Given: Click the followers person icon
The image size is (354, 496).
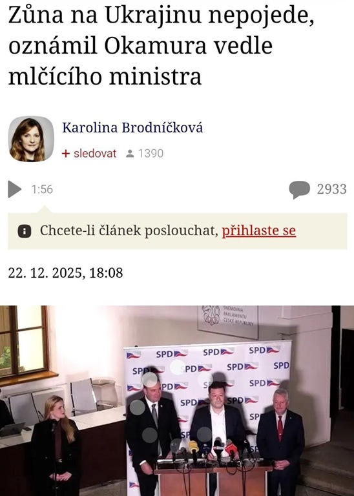Looking at the screenshot, I should [130, 154].
